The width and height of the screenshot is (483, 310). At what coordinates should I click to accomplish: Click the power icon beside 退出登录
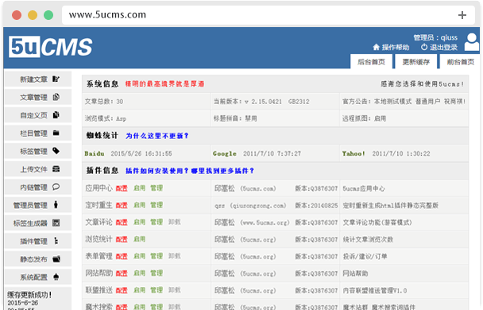[x=424, y=47]
